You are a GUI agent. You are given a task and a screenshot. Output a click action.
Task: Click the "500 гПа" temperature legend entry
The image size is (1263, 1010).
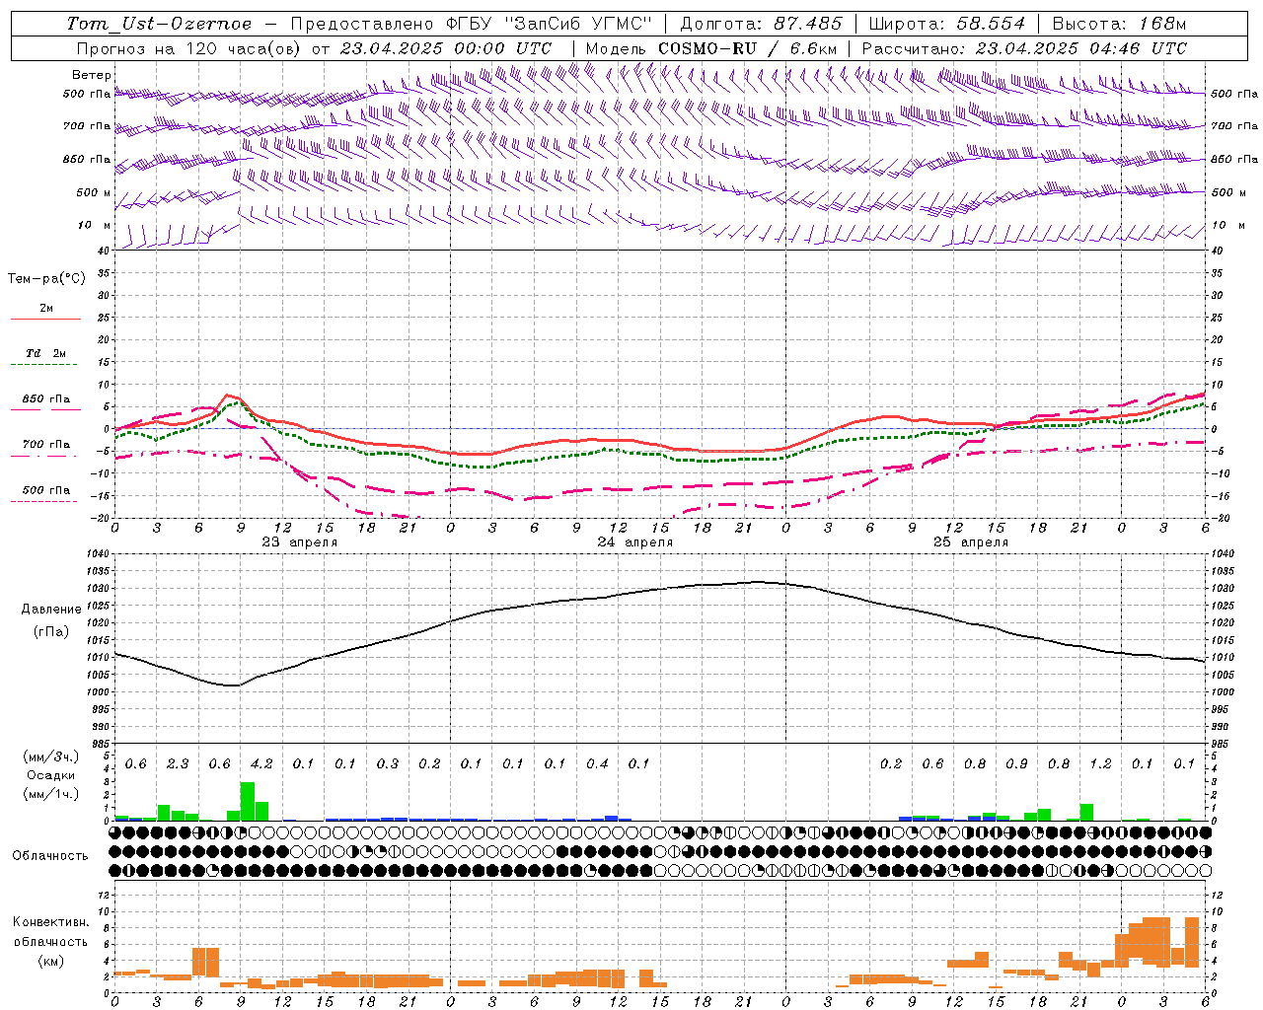pos(46,490)
